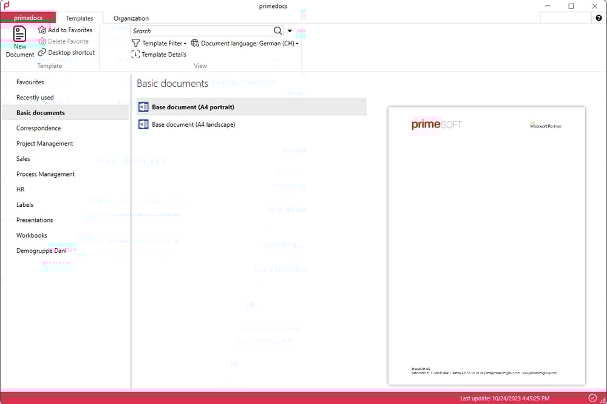Viewport: 607px width, 404px height.
Task: Click Last update timestamp in status bar
Action: [x=504, y=398]
